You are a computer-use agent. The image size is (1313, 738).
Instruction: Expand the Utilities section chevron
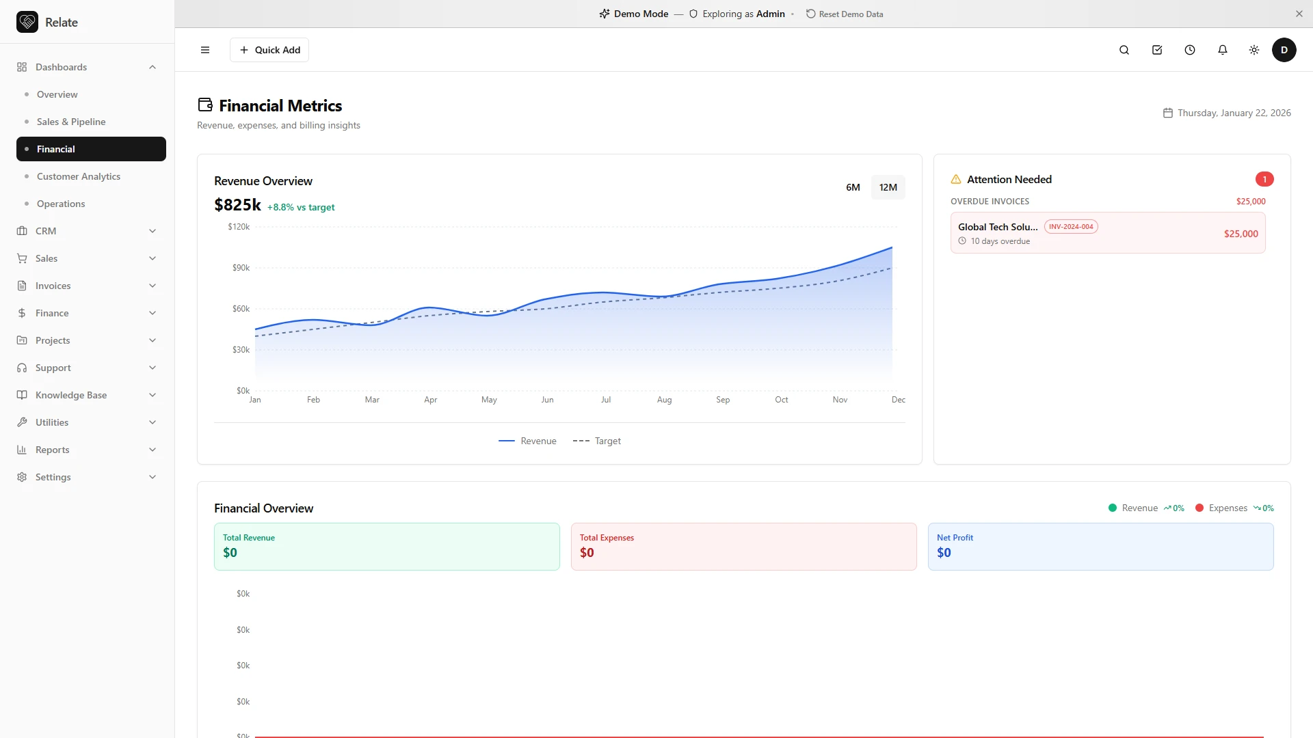[x=152, y=422]
